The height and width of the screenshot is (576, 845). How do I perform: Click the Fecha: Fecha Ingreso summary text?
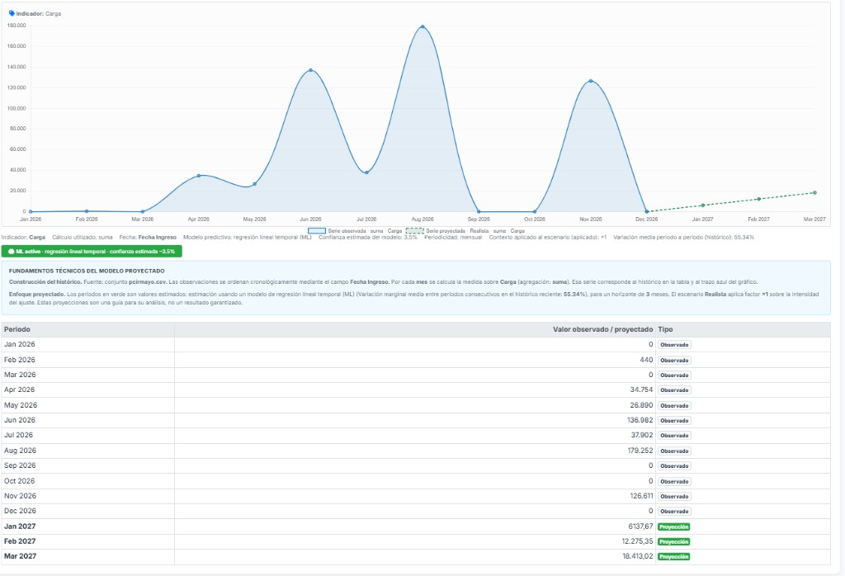point(148,237)
